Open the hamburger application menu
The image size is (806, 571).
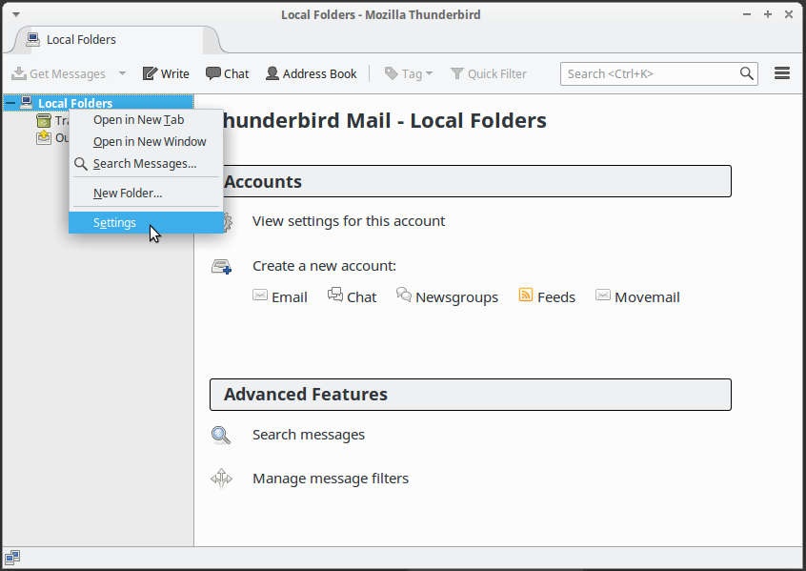pos(782,73)
